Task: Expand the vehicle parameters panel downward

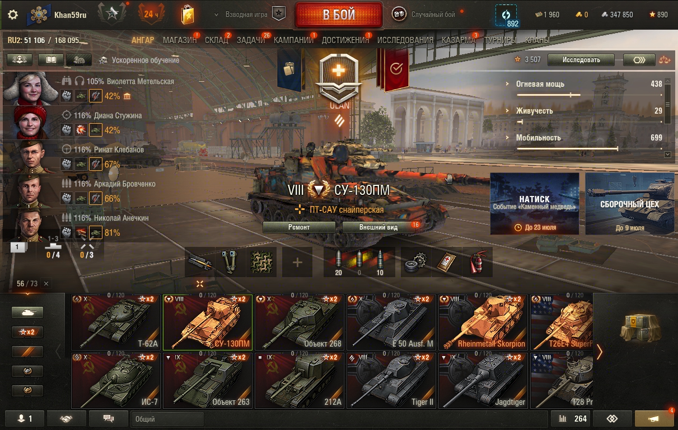Action: pos(667,154)
